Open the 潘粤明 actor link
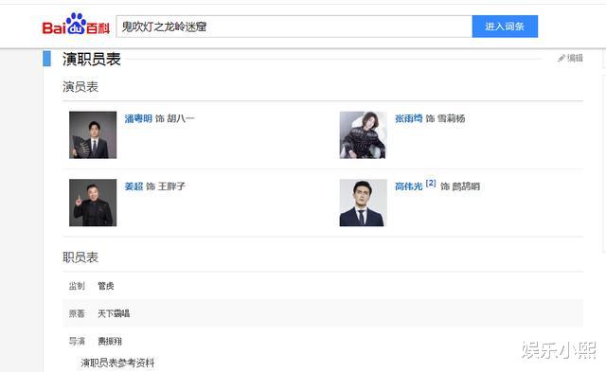This screenshot has width=606, height=372. pos(138,118)
